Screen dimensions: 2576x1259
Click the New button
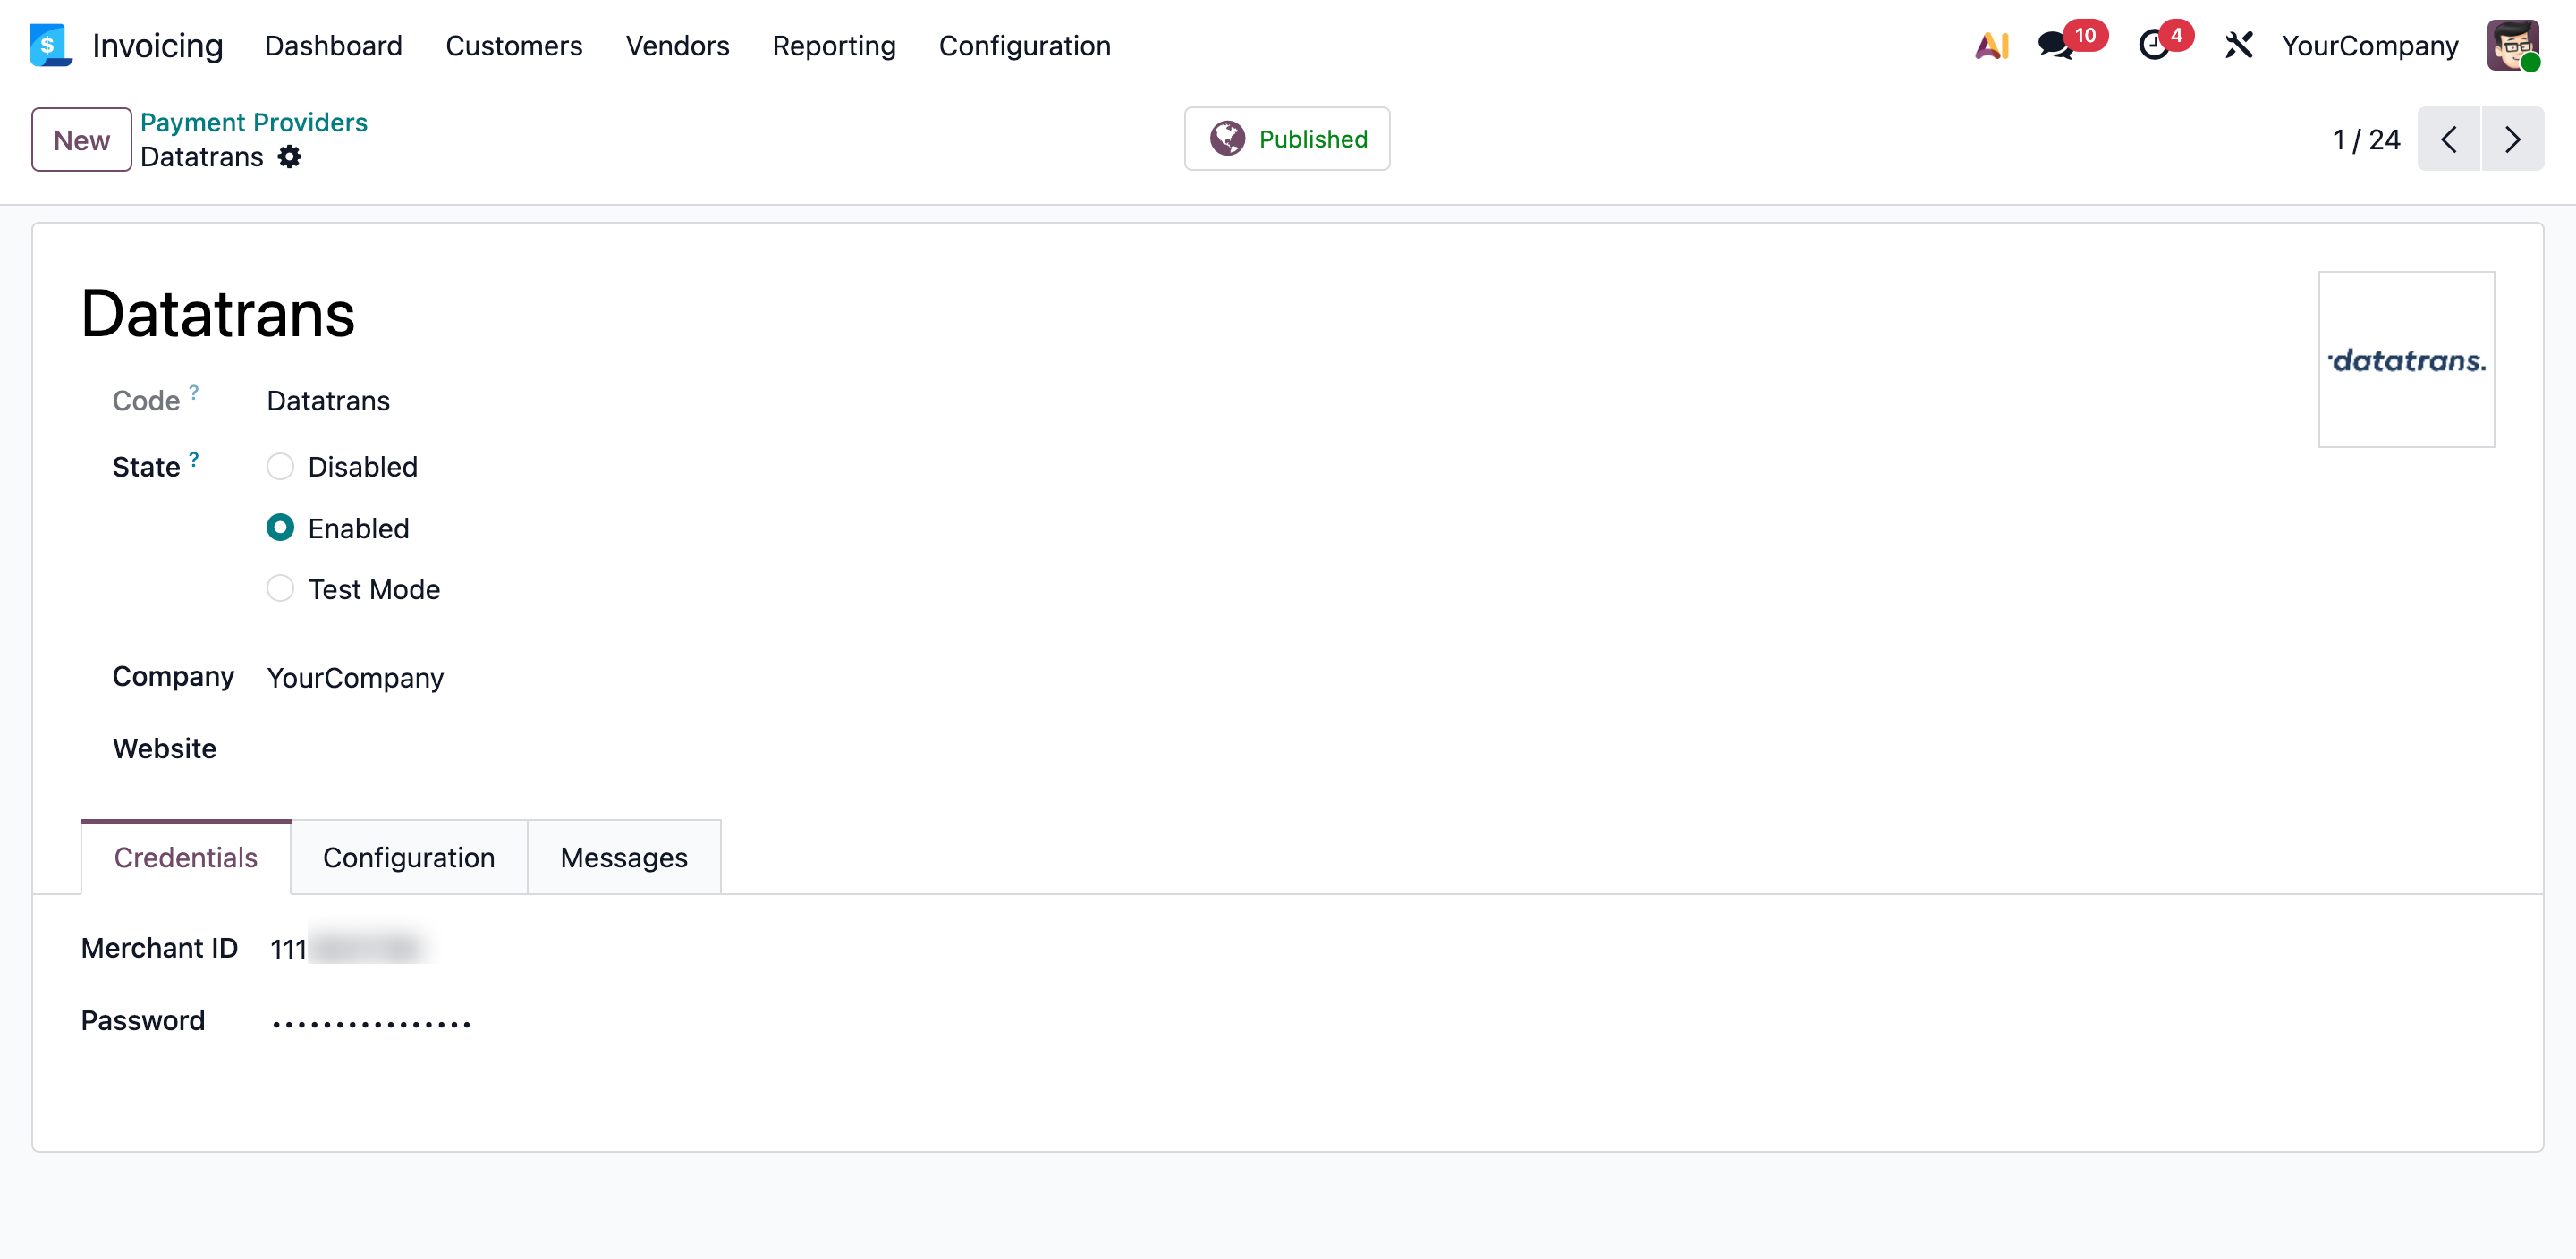point(81,139)
